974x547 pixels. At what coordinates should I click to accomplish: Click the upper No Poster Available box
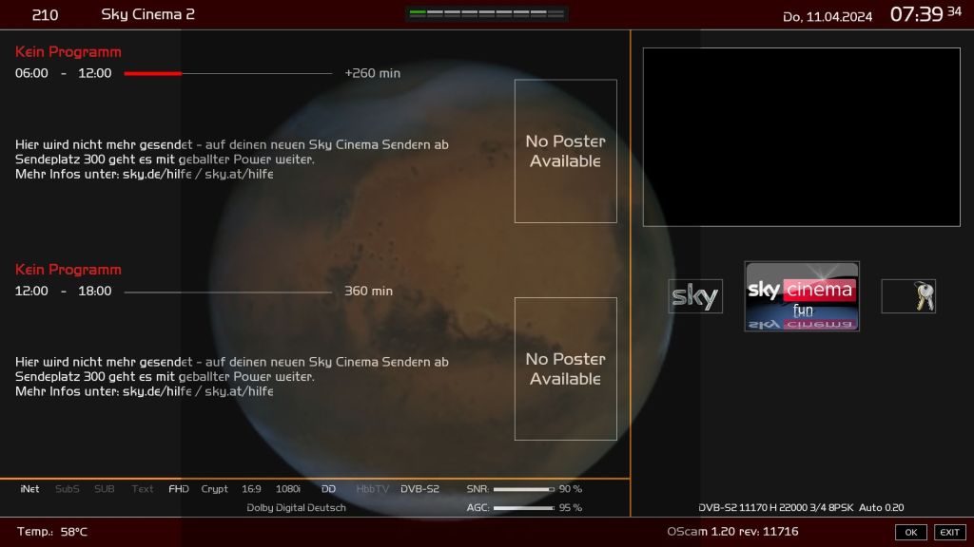click(565, 151)
